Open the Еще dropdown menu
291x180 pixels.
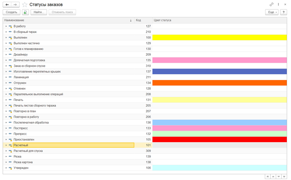[x=271, y=12]
